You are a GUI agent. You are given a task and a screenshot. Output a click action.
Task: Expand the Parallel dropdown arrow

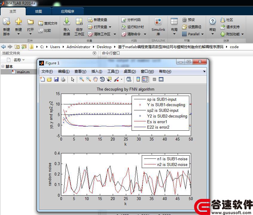pyautogui.click(x=202, y=34)
